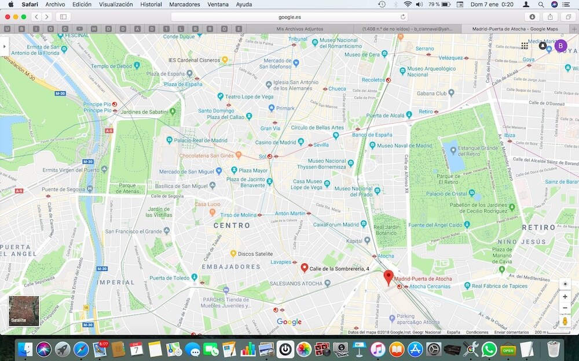This screenshot has height=361, width=579.
Task: Click the google.es address field
Action: point(289,17)
